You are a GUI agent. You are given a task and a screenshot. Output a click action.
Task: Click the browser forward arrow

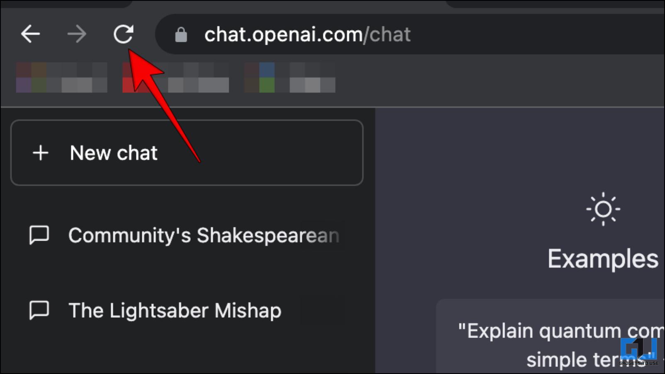(x=77, y=34)
